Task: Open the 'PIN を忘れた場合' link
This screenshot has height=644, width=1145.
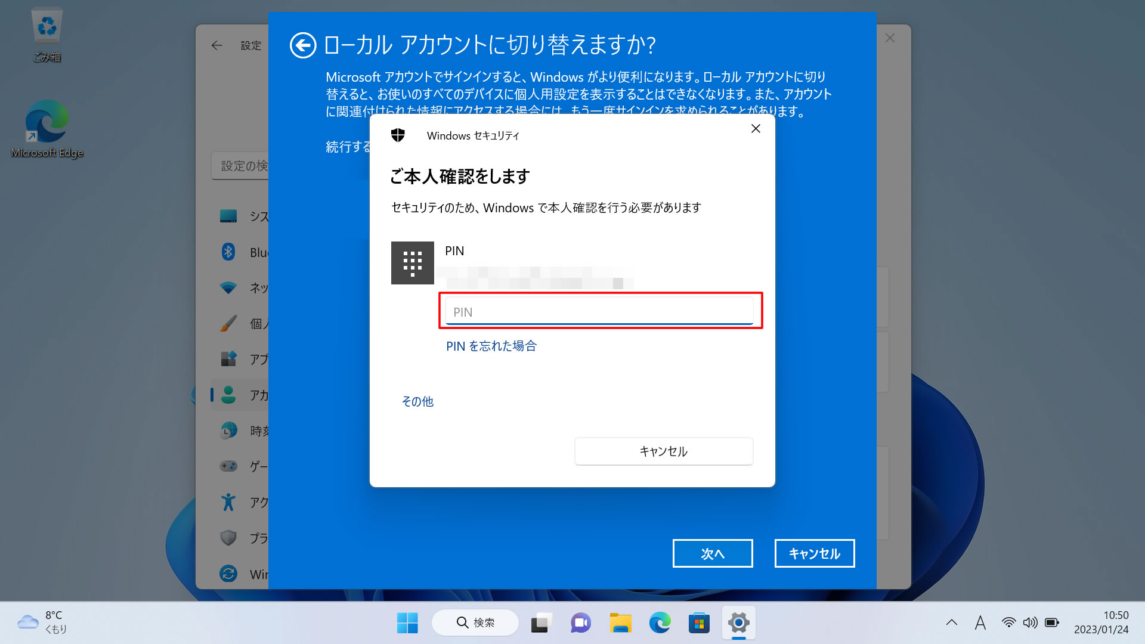Action: (491, 346)
